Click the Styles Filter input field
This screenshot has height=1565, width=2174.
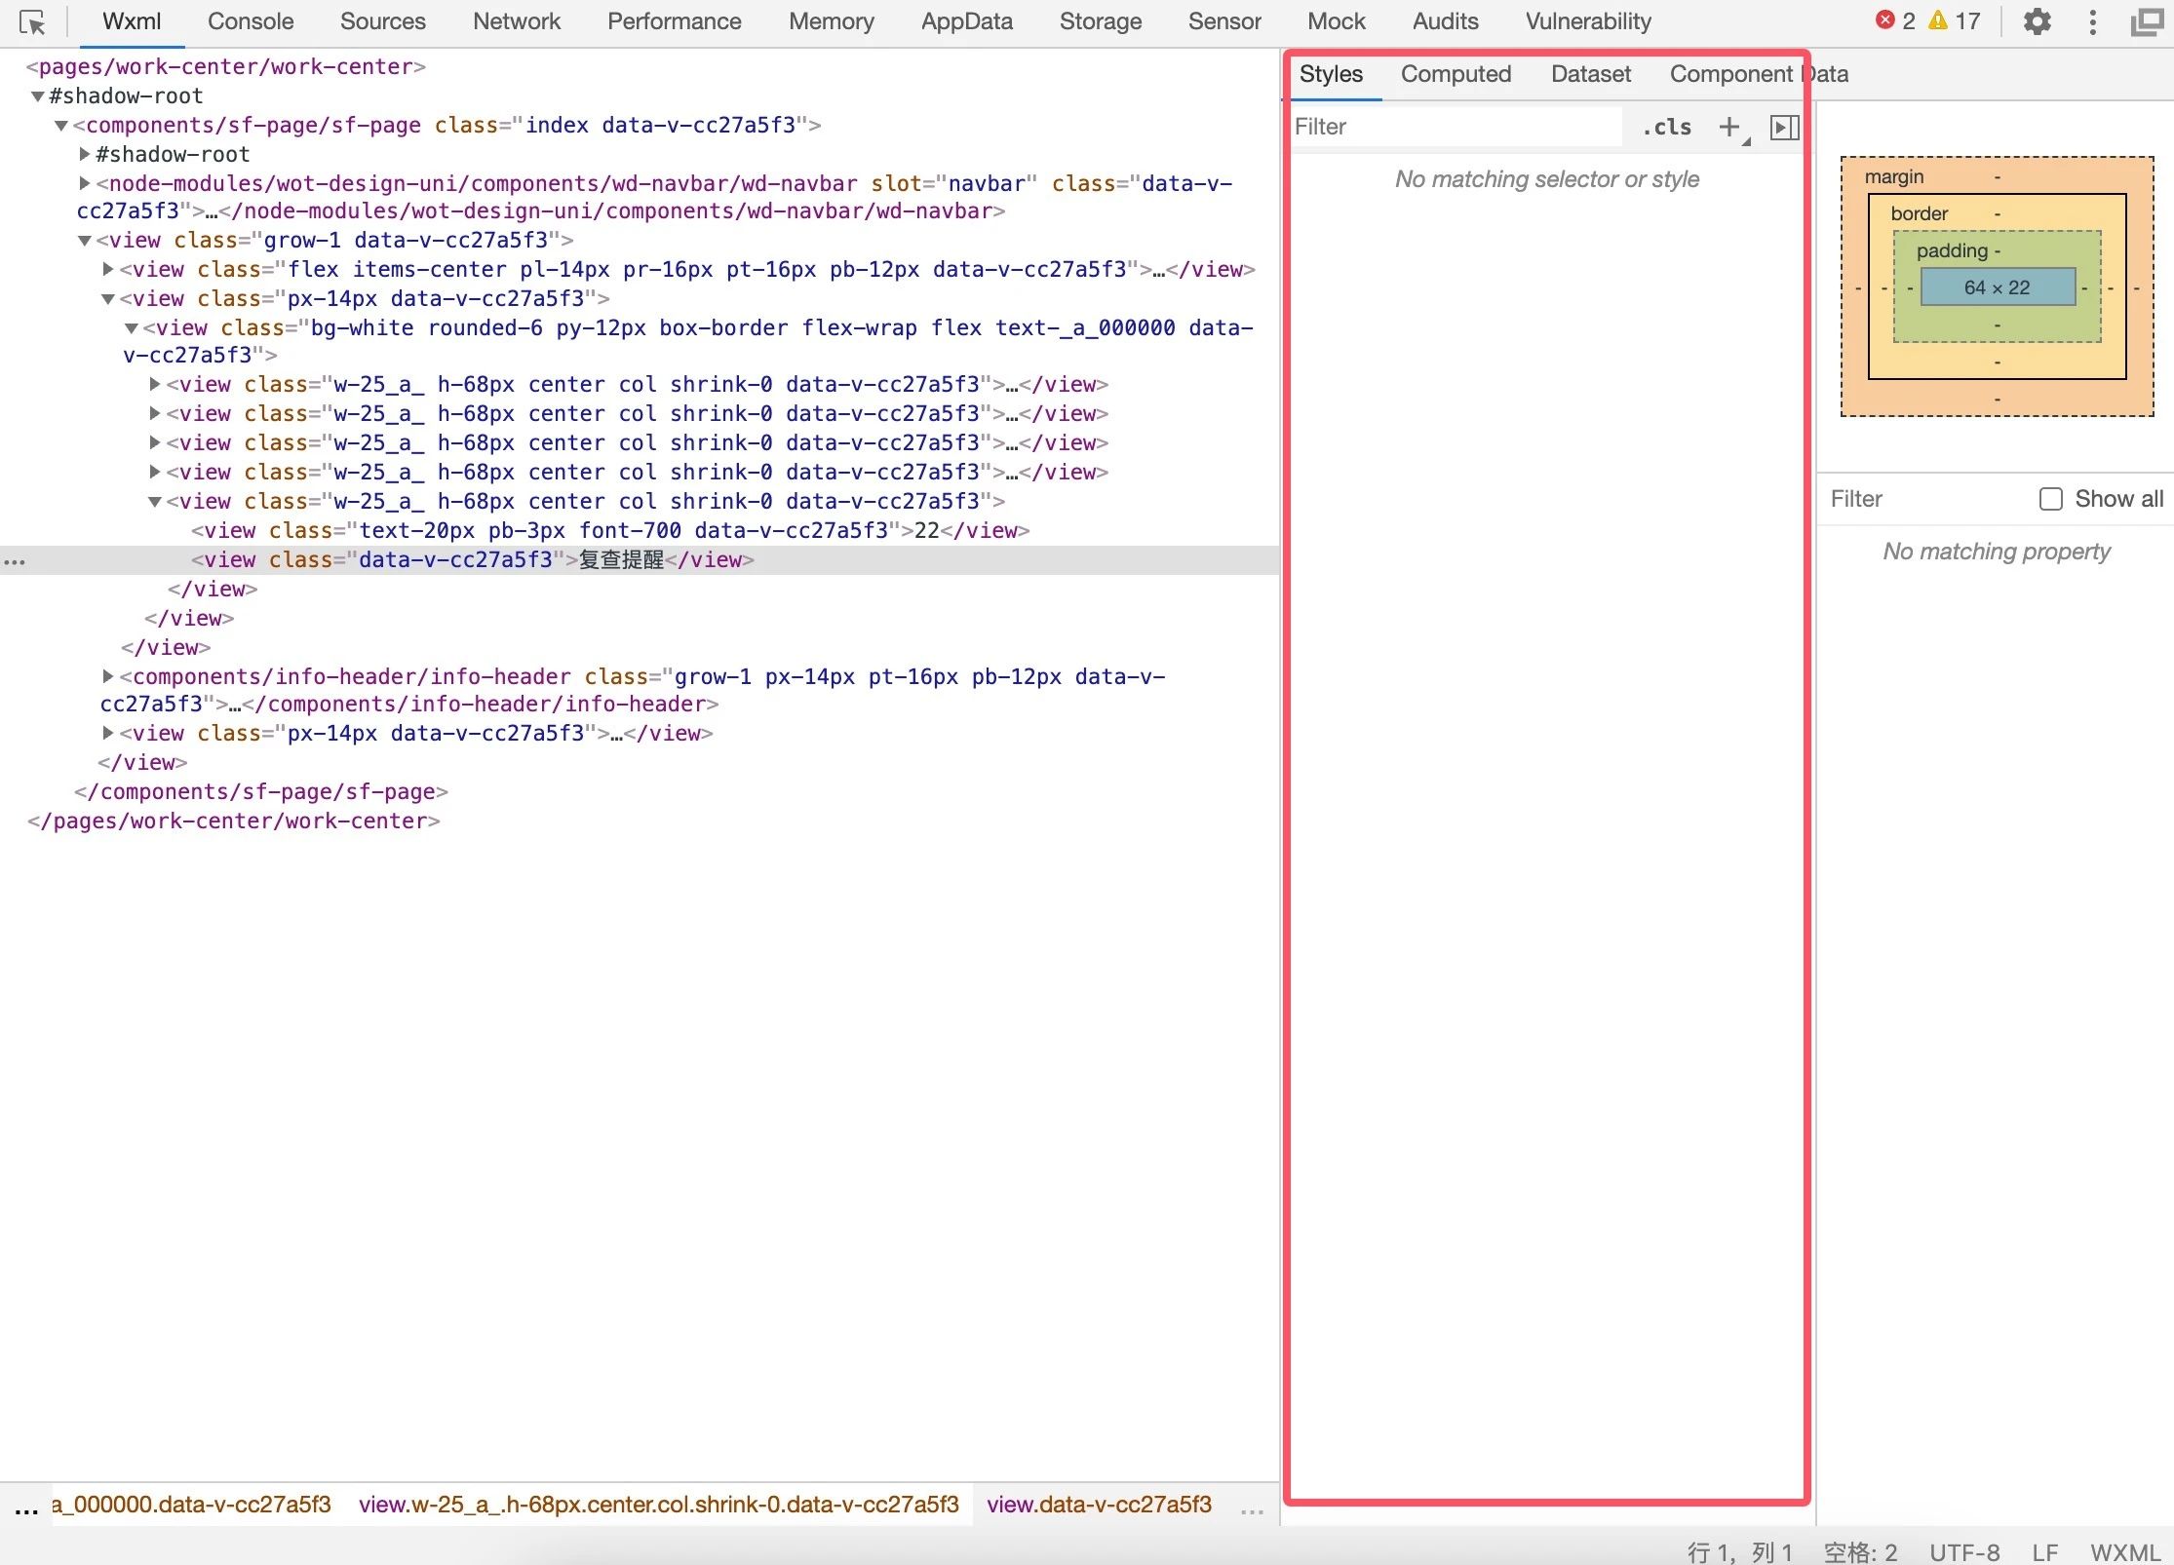pyautogui.click(x=1457, y=127)
